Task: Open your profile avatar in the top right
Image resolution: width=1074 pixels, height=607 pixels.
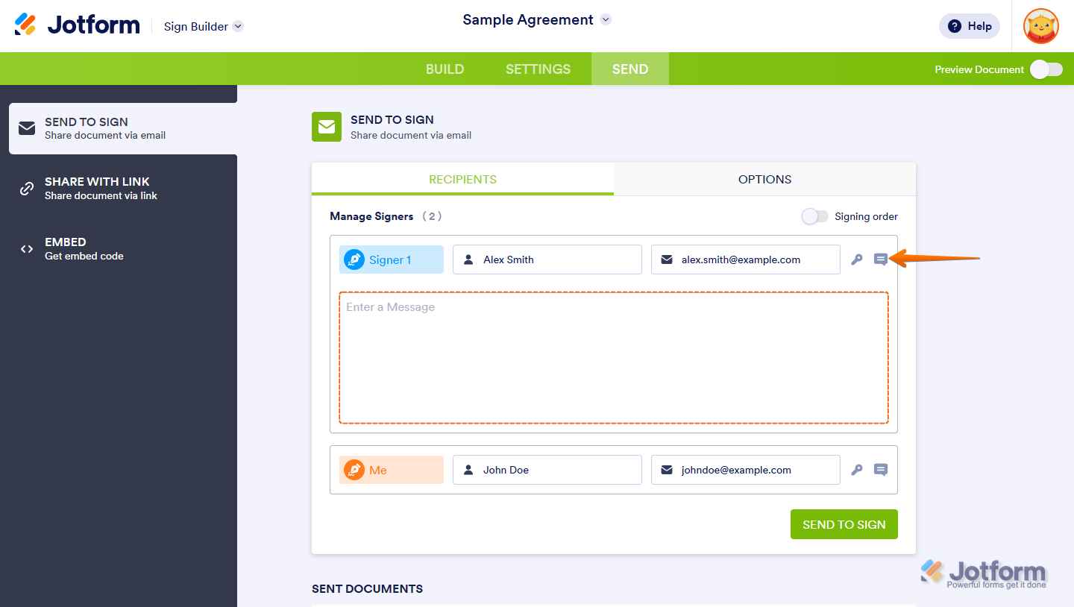Action: click(x=1040, y=25)
